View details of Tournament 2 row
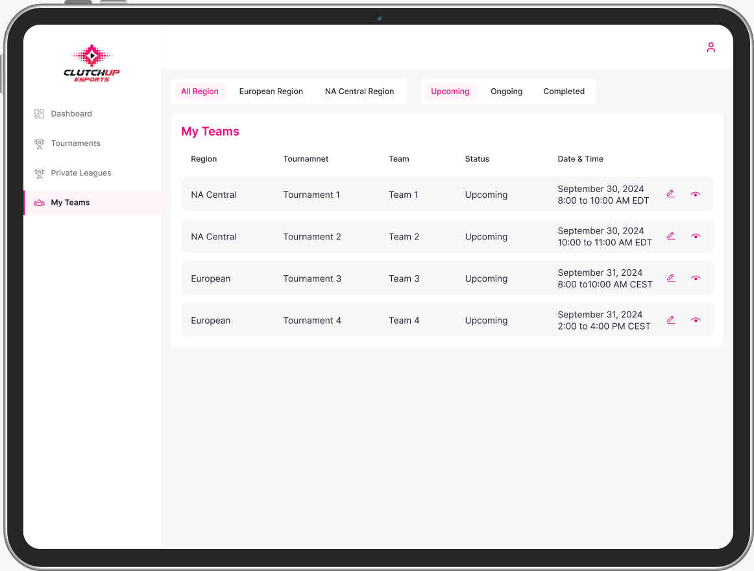 (x=696, y=236)
